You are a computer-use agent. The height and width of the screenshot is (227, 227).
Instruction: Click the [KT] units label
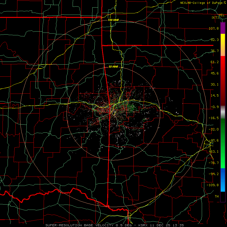pyautogui.click(x=215, y=17)
